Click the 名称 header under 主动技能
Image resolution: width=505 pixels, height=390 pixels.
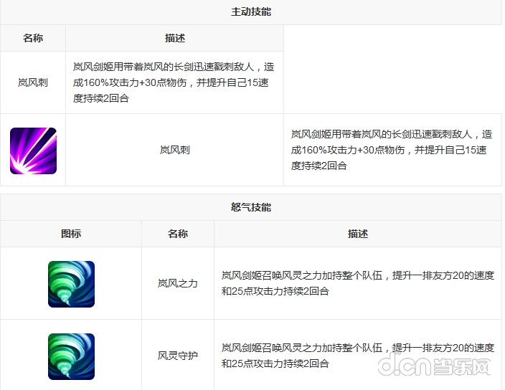33,38
